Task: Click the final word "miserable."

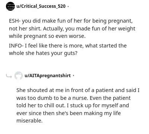Action: pos(29,121)
